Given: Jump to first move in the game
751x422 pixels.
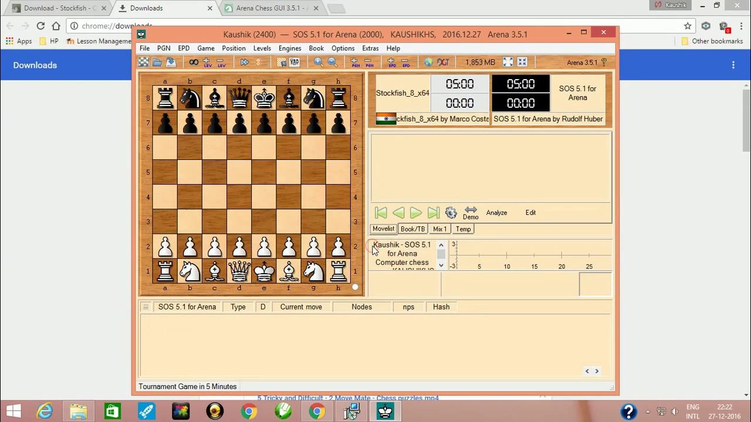Looking at the screenshot, I should 381,213.
